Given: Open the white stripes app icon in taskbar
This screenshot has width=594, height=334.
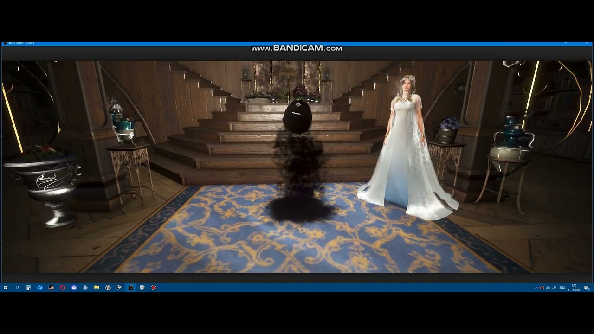Looking at the screenshot, I should click(x=119, y=288).
